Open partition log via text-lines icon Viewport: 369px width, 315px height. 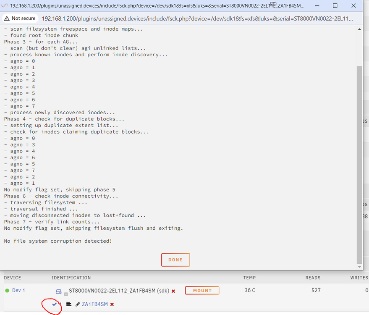pyautogui.click(x=69, y=304)
